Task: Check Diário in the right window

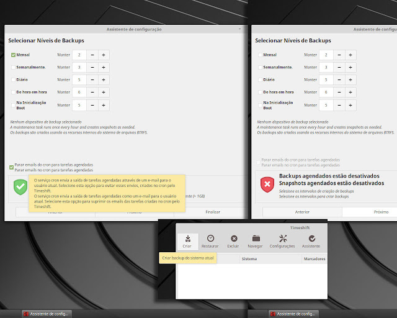Action: pos(260,79)
